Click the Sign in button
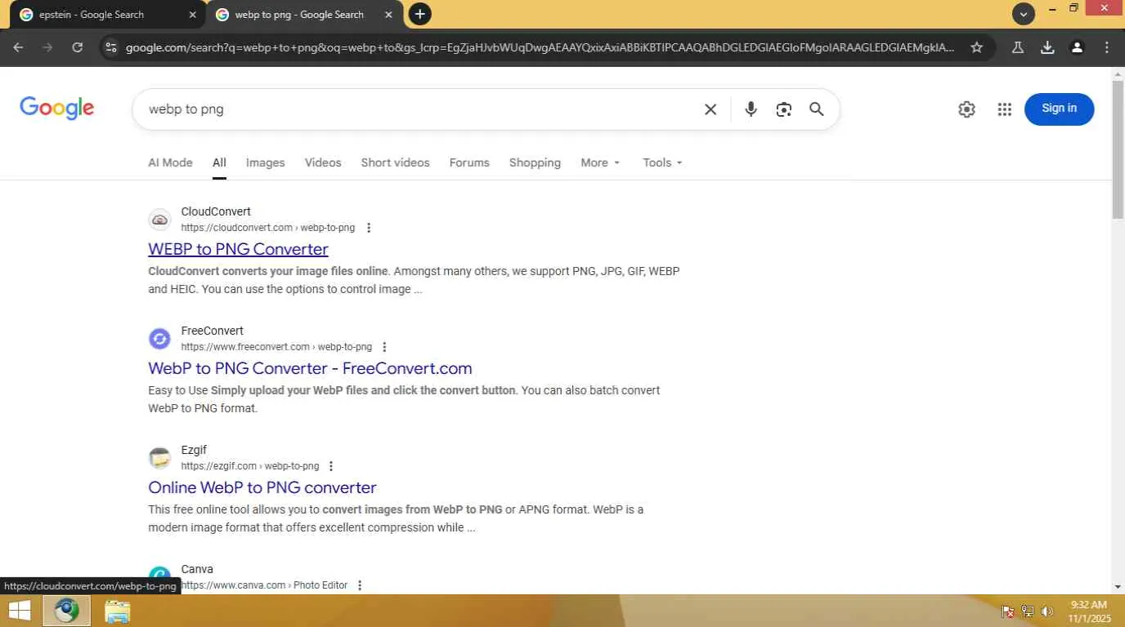The height and width of the screenshot is (627, 1125). click(x=1059, y=109)
